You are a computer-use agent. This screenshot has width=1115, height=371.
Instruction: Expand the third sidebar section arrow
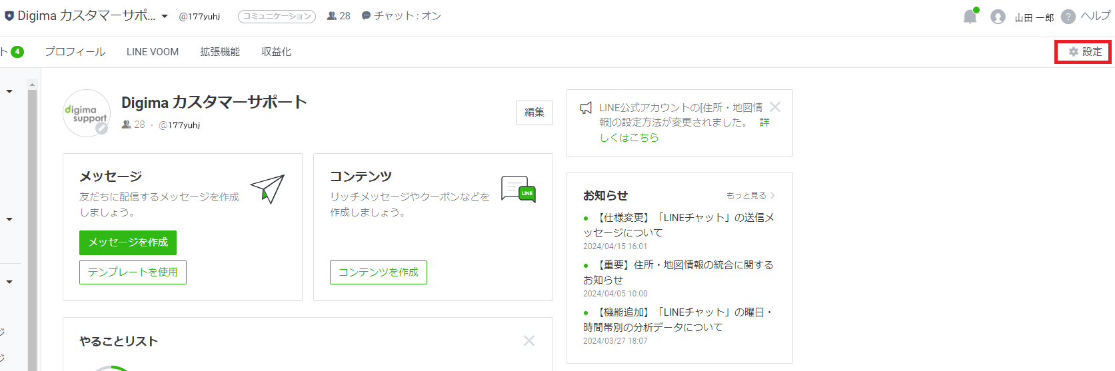coord(9,282)
